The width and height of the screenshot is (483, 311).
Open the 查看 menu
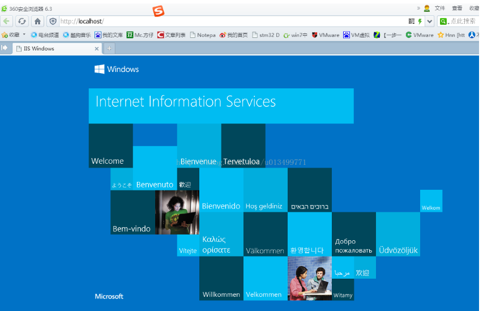pos(457,8)
